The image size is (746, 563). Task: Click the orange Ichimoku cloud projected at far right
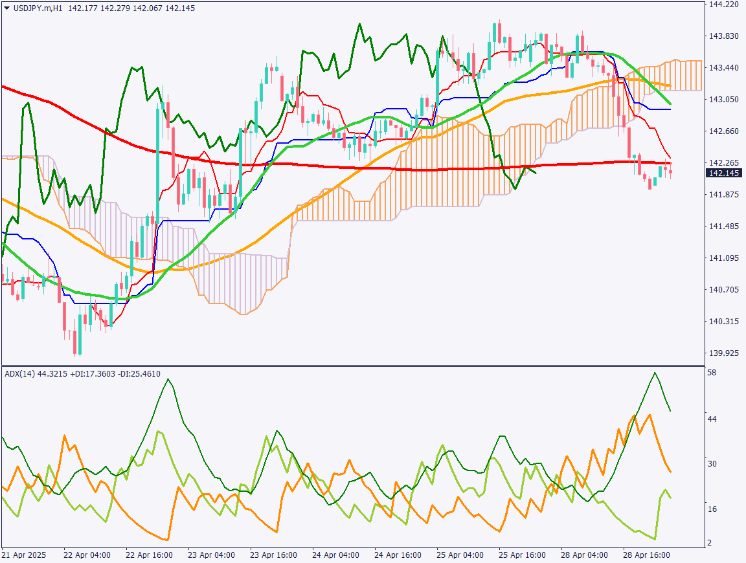pyautogui.click(x=686, y=76)
